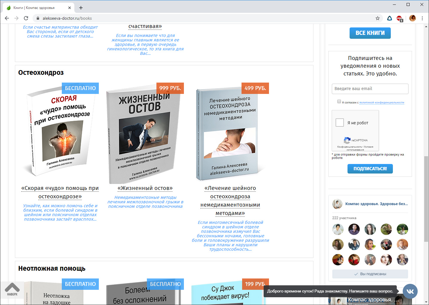Click '999 РУБ.' price badge

coord(170,88)
